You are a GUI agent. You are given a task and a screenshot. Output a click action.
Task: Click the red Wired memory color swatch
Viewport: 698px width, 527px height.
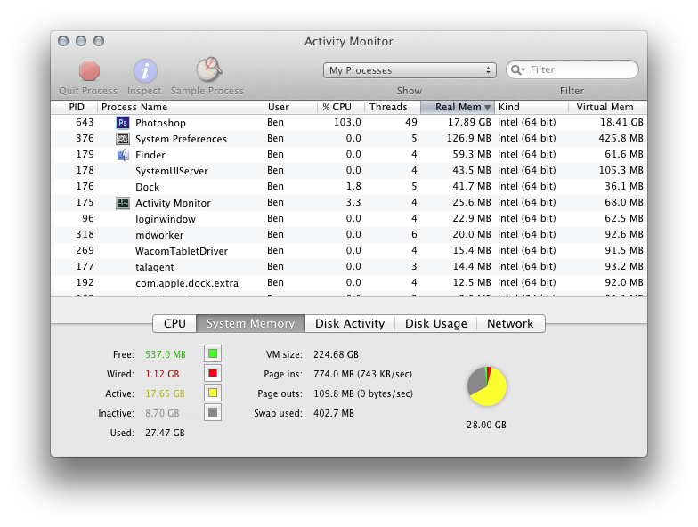coord(213,374)
